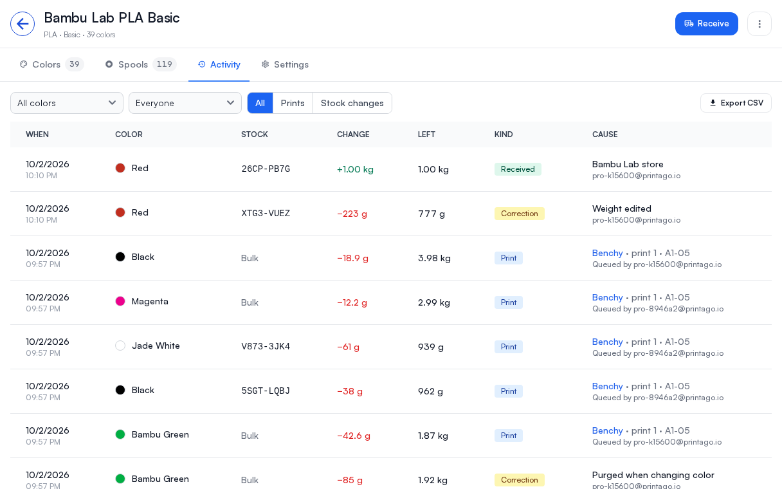This screenshot has width=782, height=489.
Task: Click the stock code V873-3JK4
Action: click(266, 347)
